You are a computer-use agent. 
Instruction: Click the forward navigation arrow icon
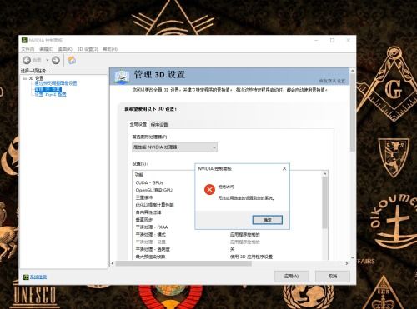pyautogui.click(x=56, y=60)
